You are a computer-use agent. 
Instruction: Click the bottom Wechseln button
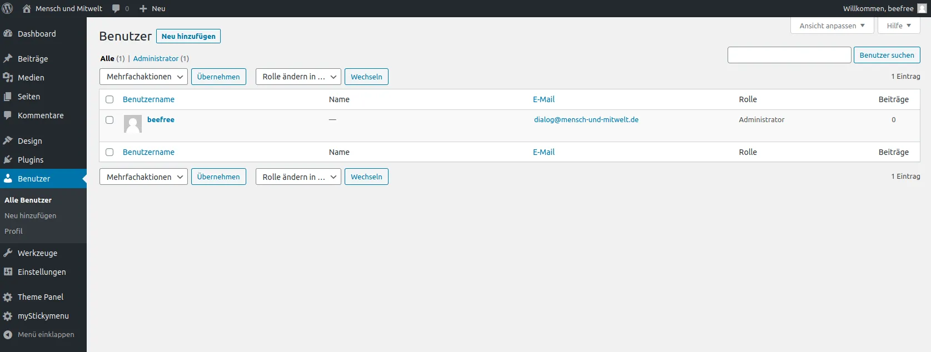point(366,177)
